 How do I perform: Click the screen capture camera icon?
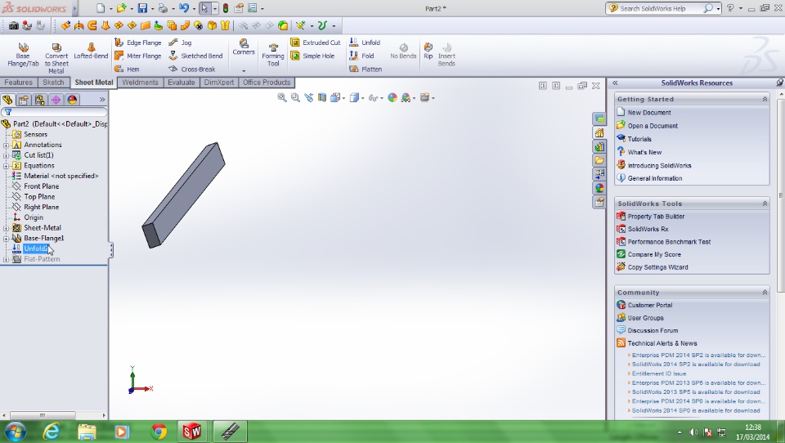(x=14, y=25)
